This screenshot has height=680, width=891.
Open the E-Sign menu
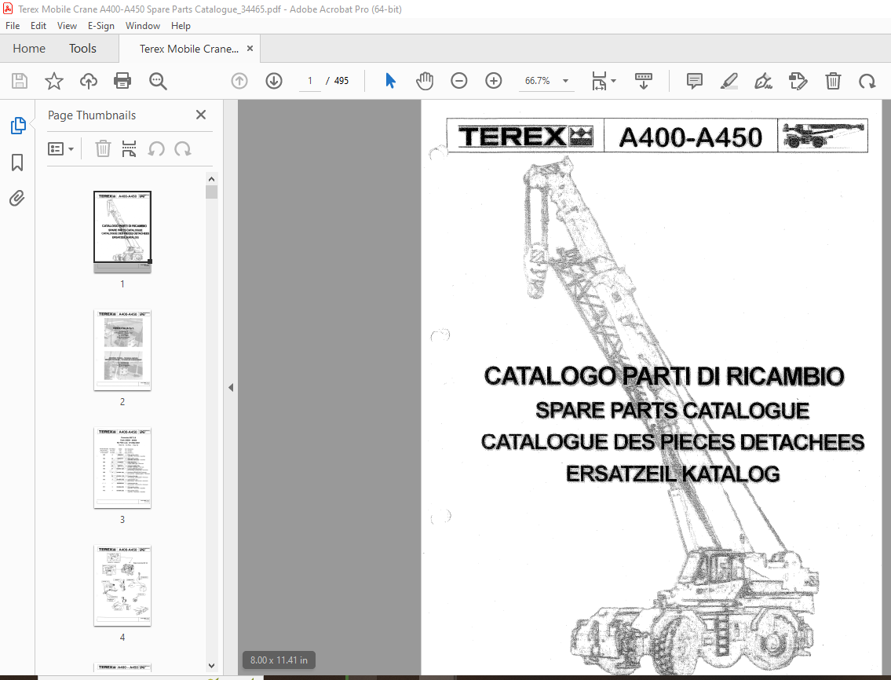point(101,26)
